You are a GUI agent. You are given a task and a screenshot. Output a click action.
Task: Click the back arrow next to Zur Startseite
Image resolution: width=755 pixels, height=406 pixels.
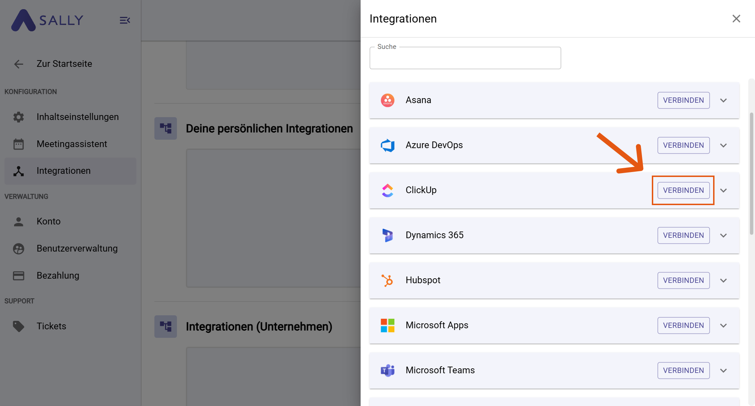19,64
